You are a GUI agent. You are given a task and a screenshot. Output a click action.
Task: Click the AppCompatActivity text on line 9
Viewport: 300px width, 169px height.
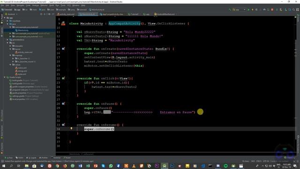(x=124, y=23)
